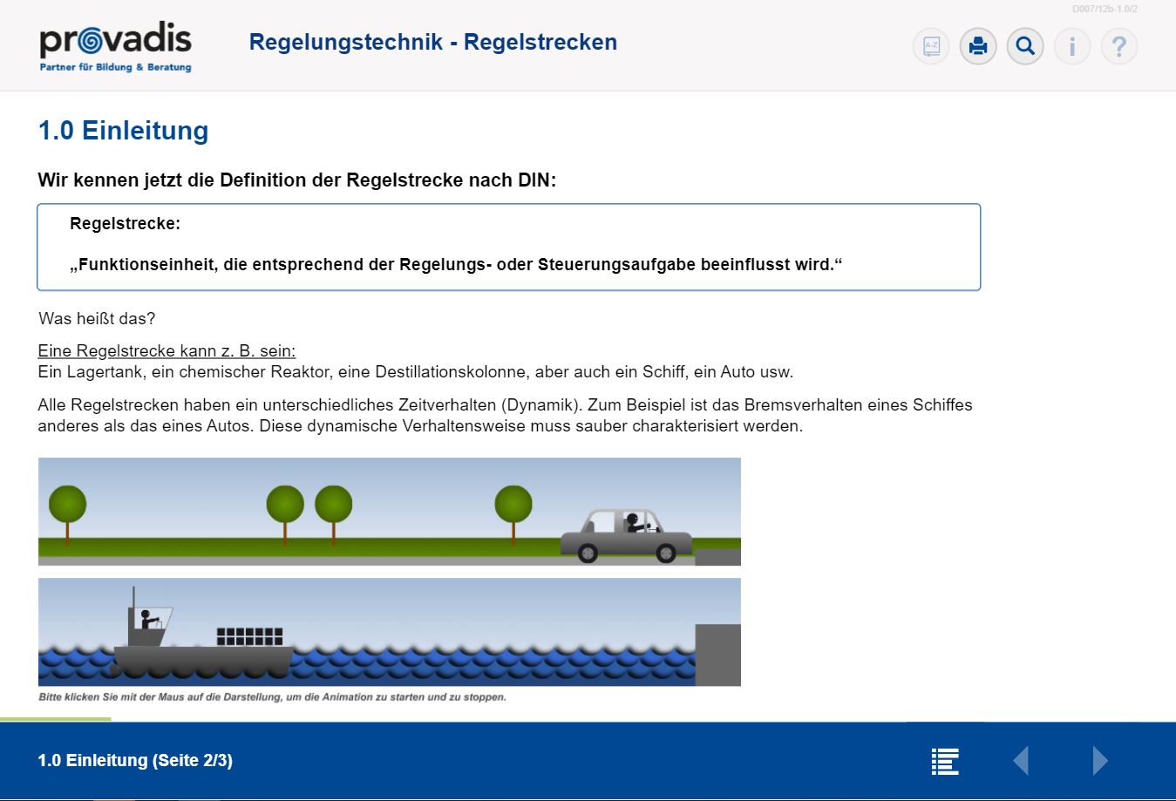
Task: Click the gray dock wall in ship scene
Action: (x=717, y=655)
